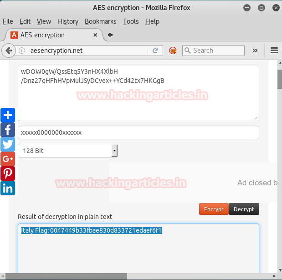The height and width of the screenshot is (280, 282).
Task: Click the vertical scrollbar thumb
Action: coord(280,79)
